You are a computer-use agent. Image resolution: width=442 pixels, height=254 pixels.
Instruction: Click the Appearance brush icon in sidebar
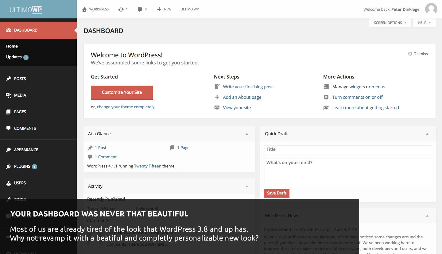[9, 150]
